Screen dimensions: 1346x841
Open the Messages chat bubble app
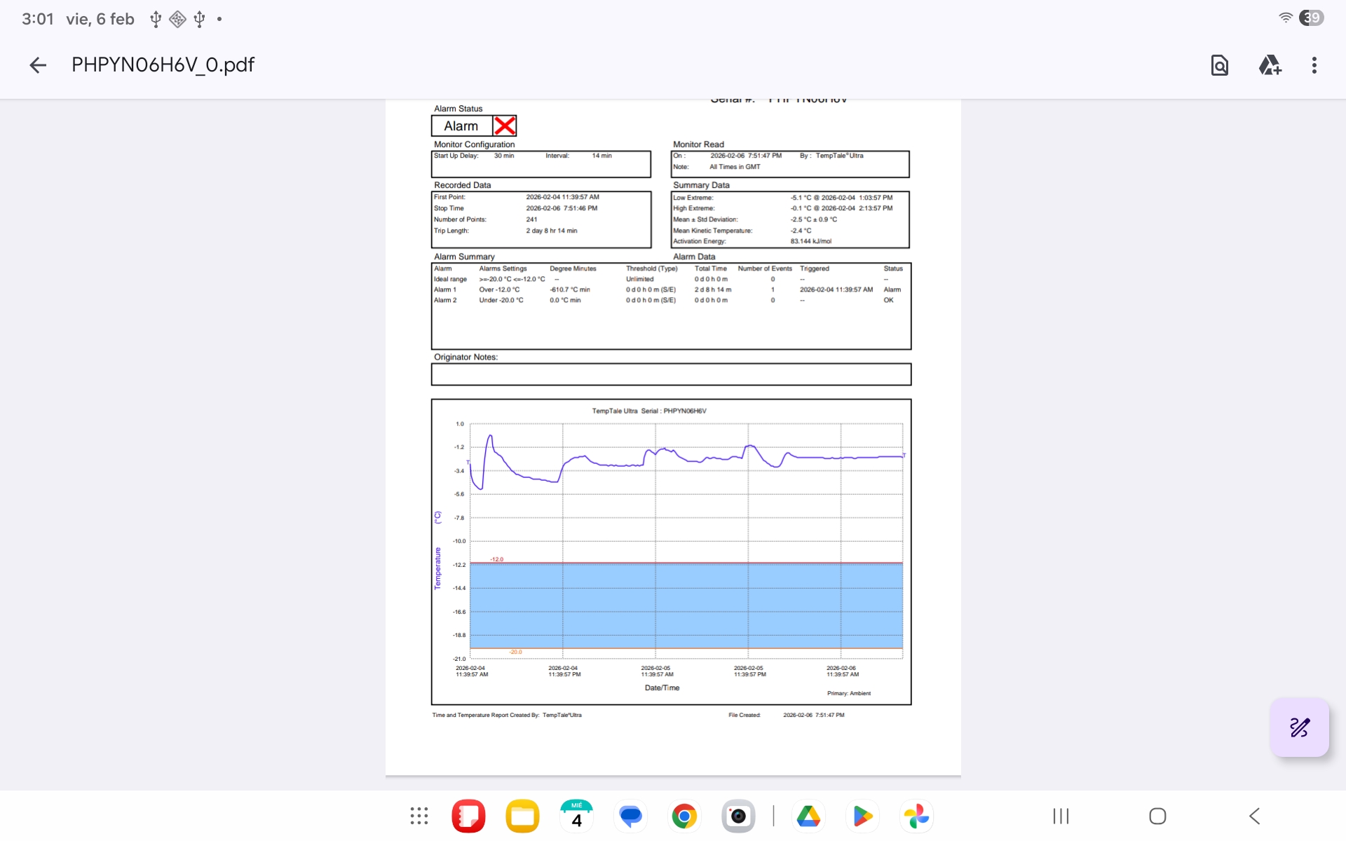point(630,816)
